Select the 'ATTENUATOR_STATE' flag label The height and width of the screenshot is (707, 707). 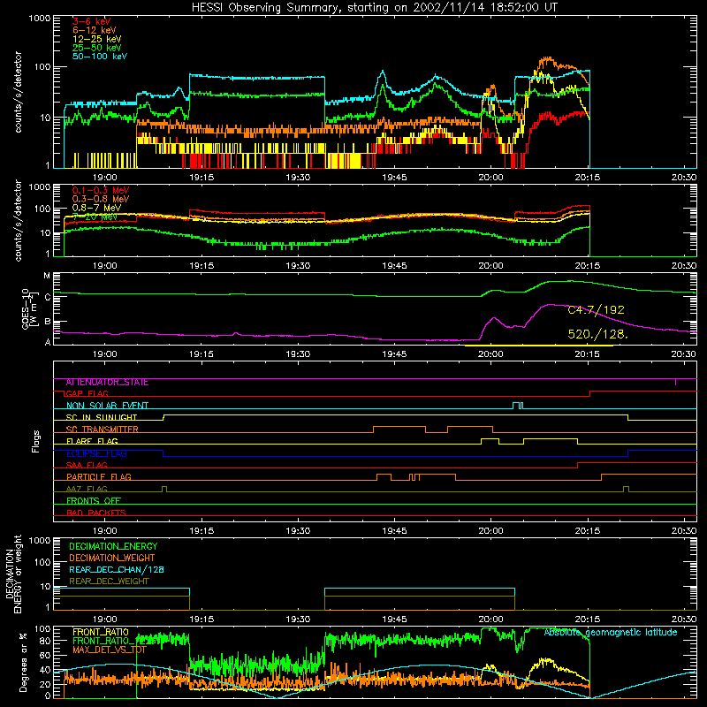point(107,383)
